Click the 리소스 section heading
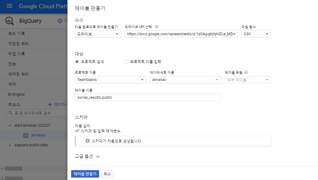The width and height of the screenshot is (318, 180). pos(14,104)
